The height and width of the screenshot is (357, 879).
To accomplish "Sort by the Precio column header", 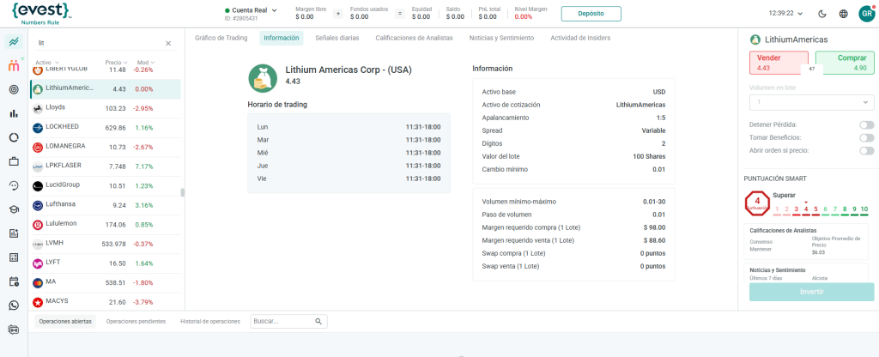I will pos(116,62).
